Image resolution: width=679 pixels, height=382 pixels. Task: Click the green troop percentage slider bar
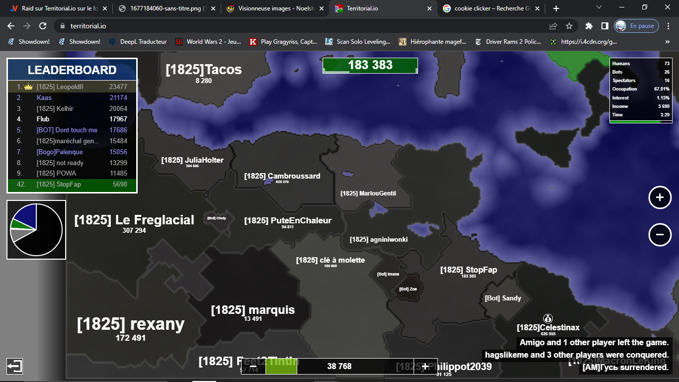tap(281, 366)
